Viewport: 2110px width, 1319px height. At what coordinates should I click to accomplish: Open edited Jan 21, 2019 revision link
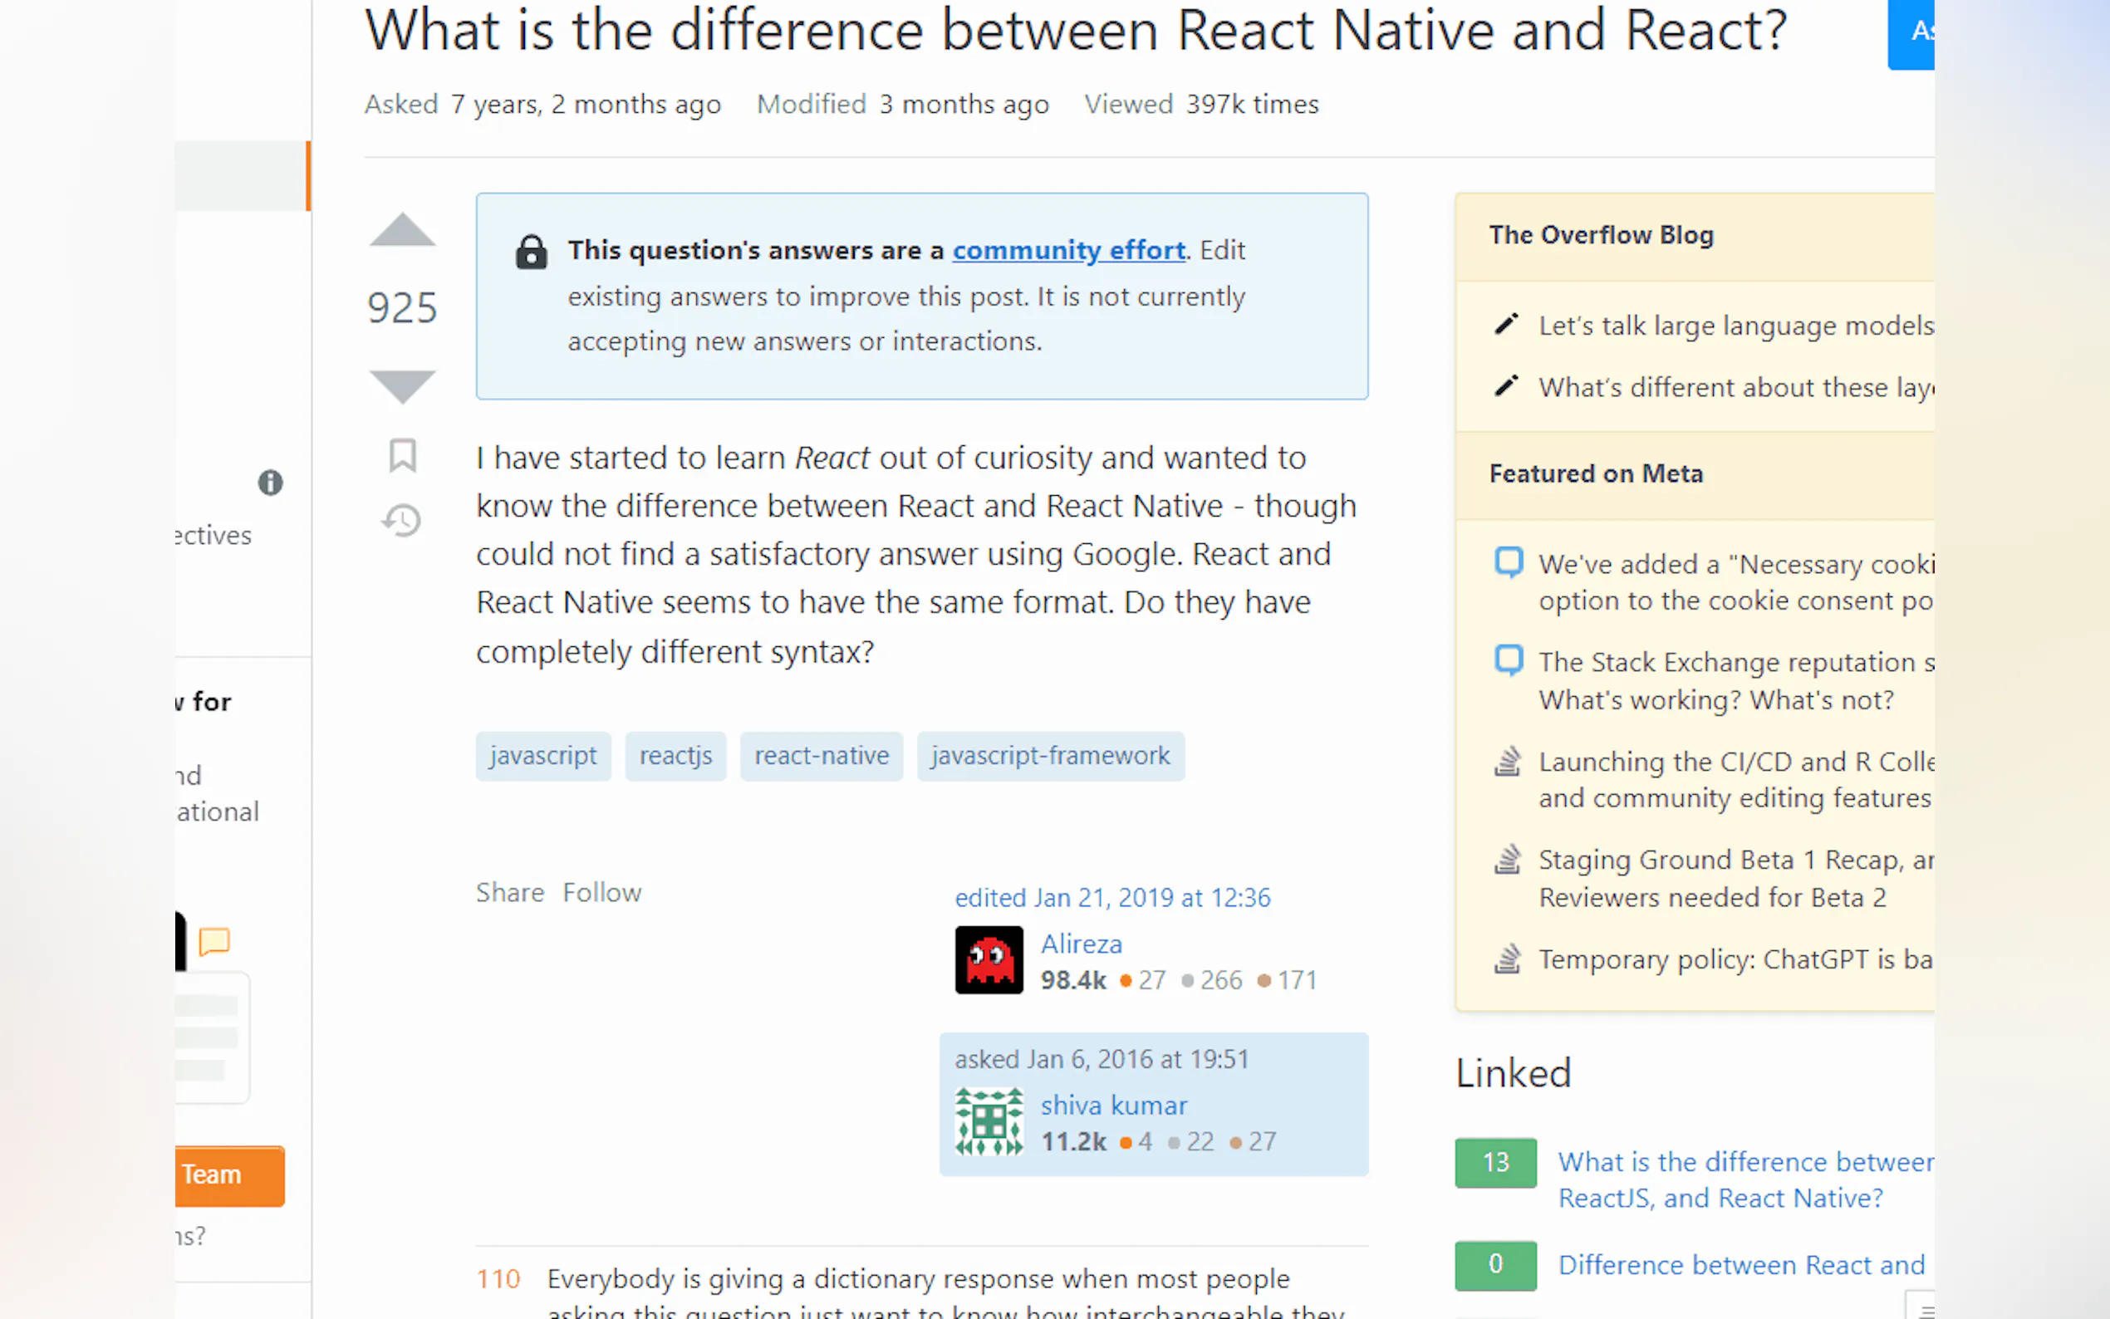[x=1112, y=898]
